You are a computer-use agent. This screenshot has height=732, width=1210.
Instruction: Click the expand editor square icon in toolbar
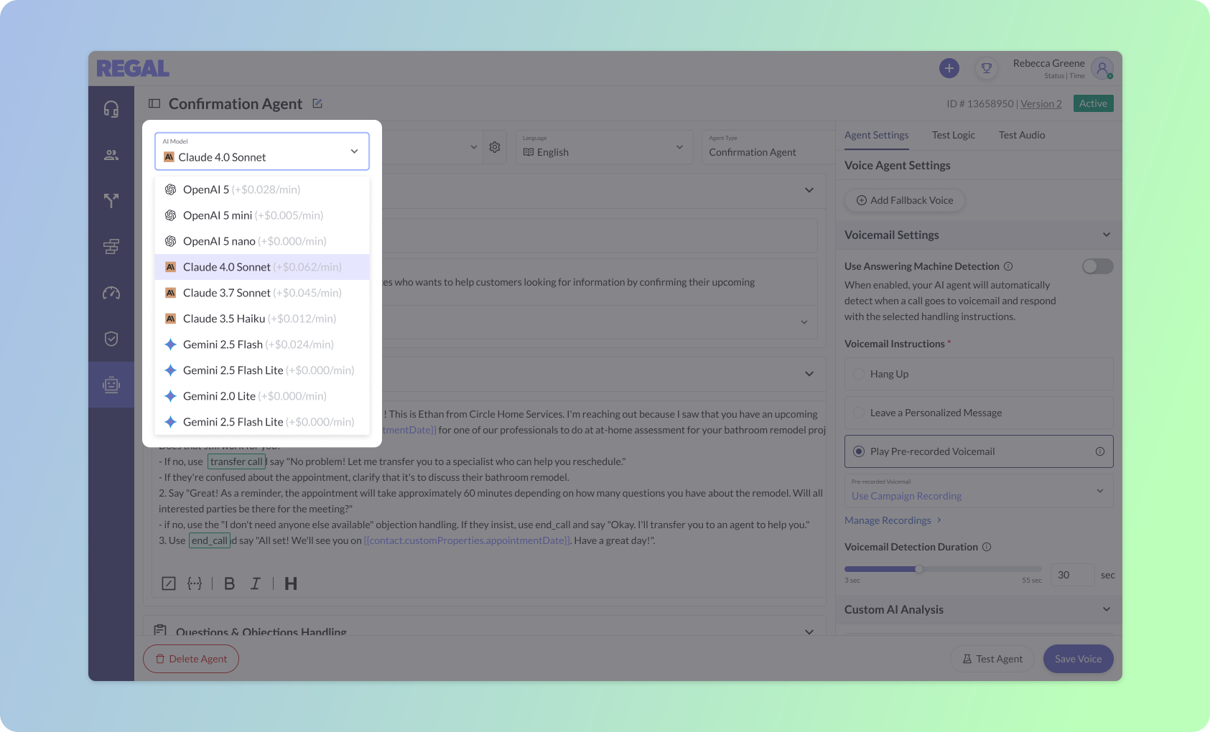pos(169,583)
